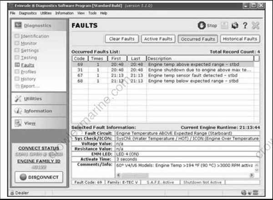
Task: Toggle the Occurred Faults view button
Action: (x=197, y=39)
